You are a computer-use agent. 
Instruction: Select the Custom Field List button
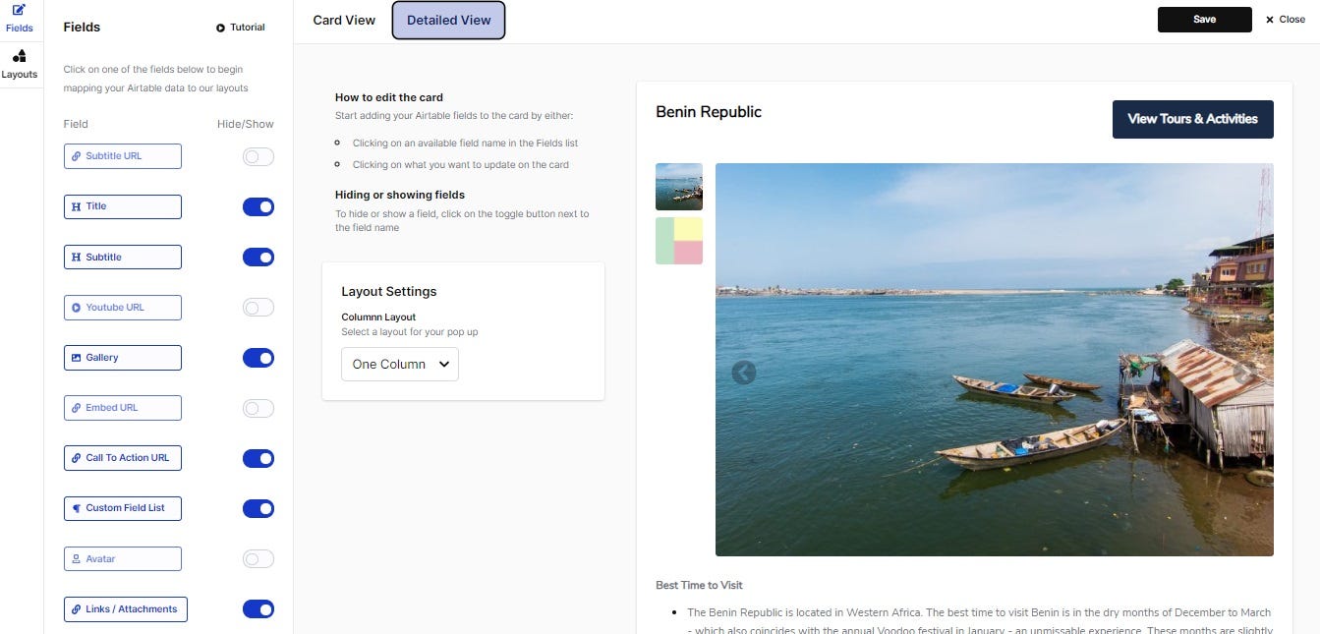[123, 508]
